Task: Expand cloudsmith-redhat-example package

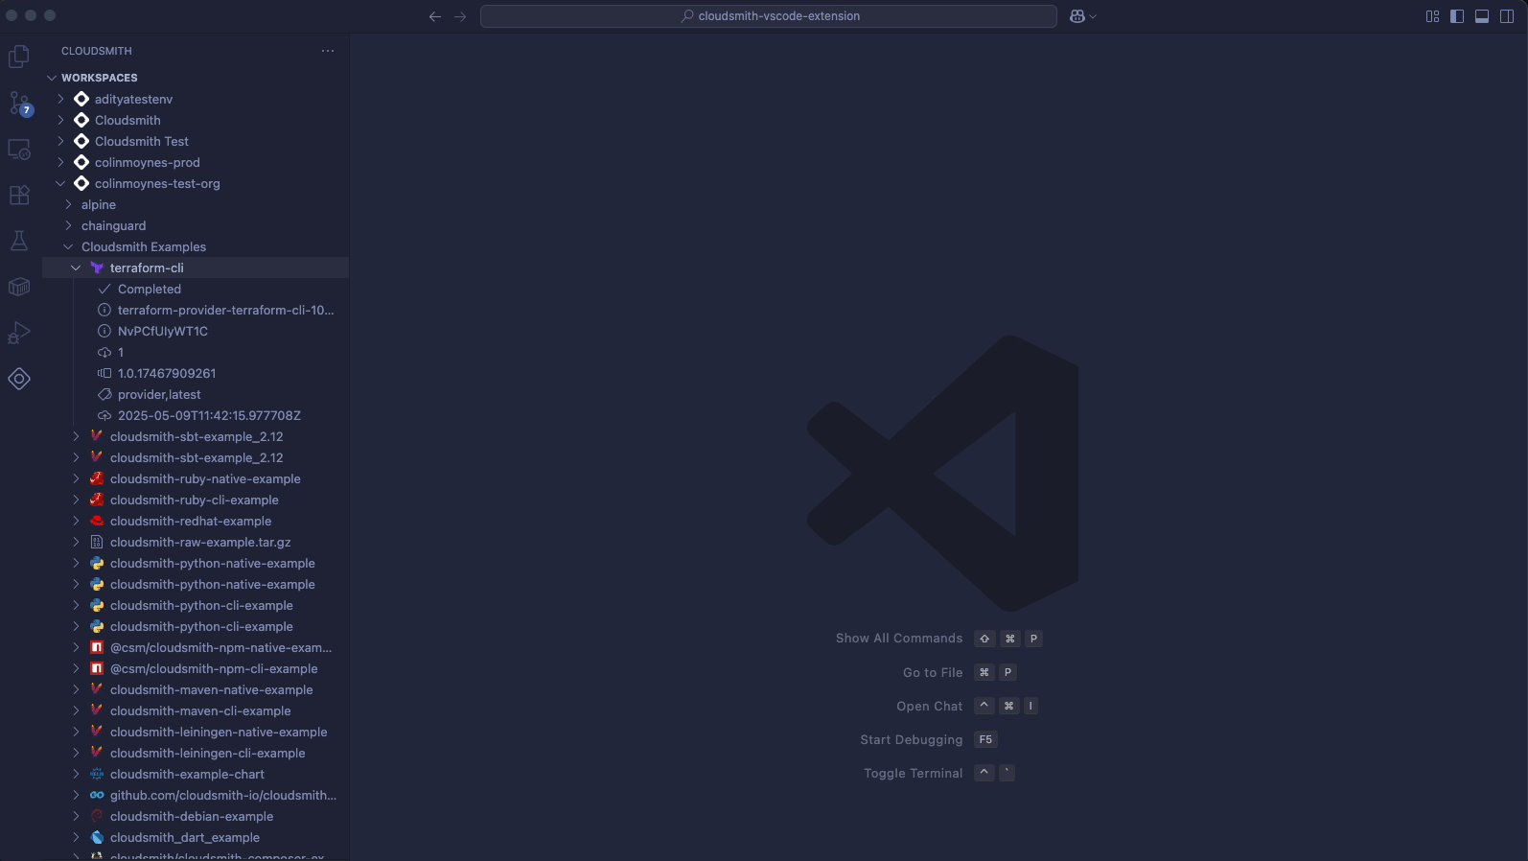Action: [x=76, y=521]
